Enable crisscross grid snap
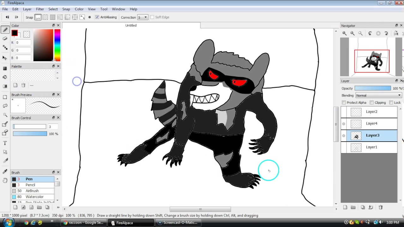Image resolution: width=404 pixels, height=227 pixels. (53, 17)
